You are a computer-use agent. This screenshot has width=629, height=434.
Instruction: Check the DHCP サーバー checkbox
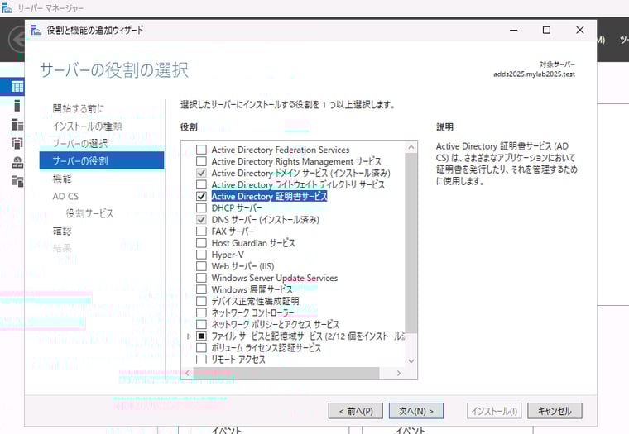point(201,208)
